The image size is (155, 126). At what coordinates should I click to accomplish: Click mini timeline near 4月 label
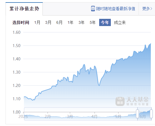[x=94, y=117]
